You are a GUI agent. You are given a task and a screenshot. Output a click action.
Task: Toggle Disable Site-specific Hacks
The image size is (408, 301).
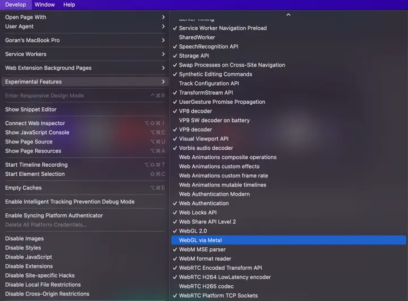(x=85, y=275)
